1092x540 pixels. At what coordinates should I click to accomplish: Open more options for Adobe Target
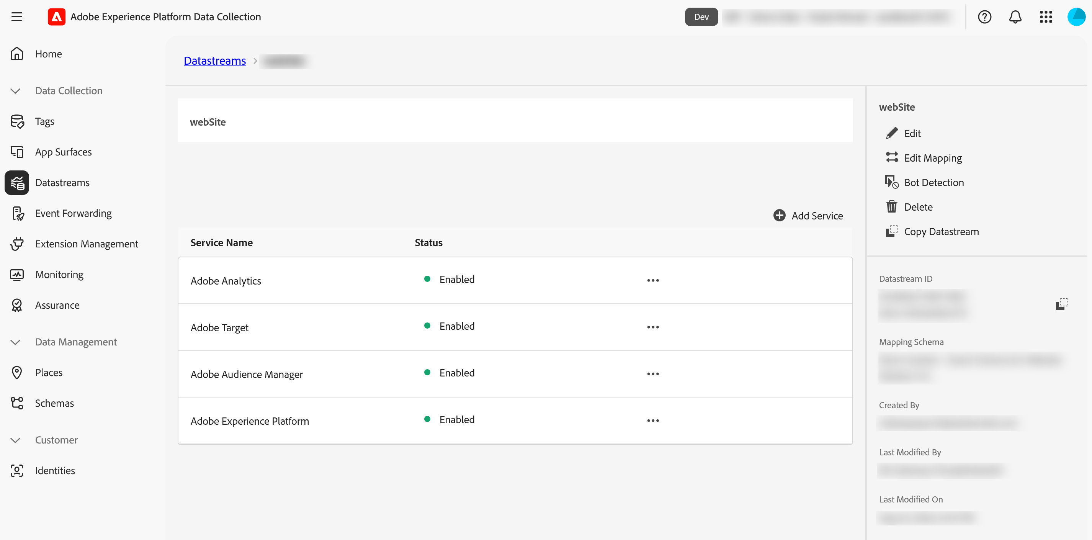[653, 327]
